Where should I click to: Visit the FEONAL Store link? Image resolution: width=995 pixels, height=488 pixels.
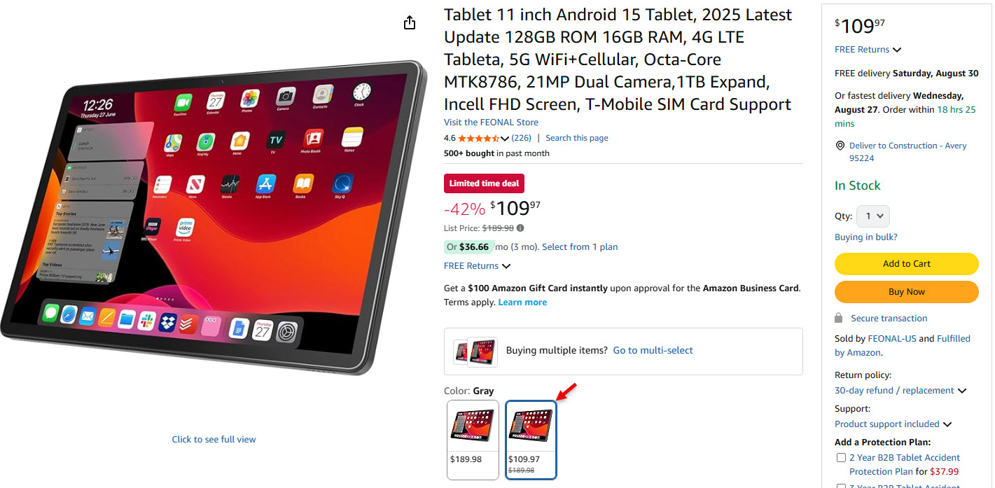point(491,123)
